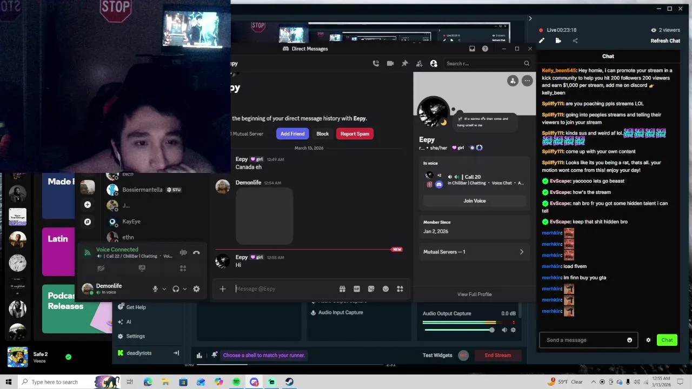
Task: Open DM with KayEye
Action: pyautogui.click(x=131, y=222)
